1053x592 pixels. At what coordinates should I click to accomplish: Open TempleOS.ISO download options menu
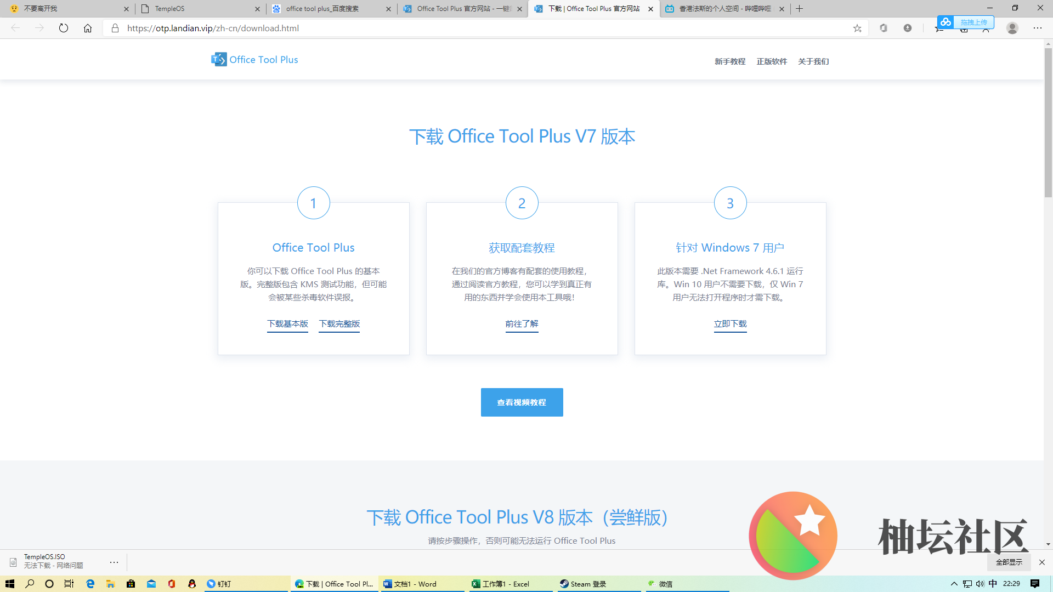(114, 562)
